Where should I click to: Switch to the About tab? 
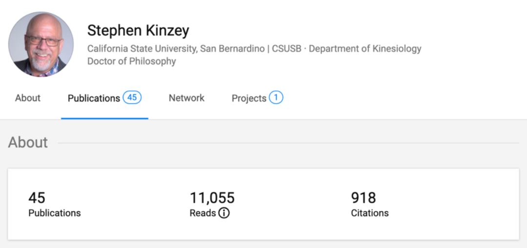pyautogui.click(x=28, y=98)
